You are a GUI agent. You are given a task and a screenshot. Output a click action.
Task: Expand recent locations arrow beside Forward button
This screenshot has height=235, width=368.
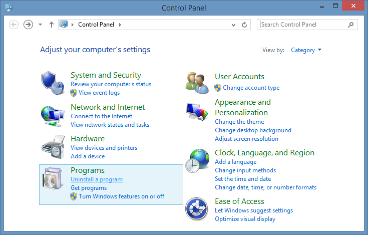41,25
